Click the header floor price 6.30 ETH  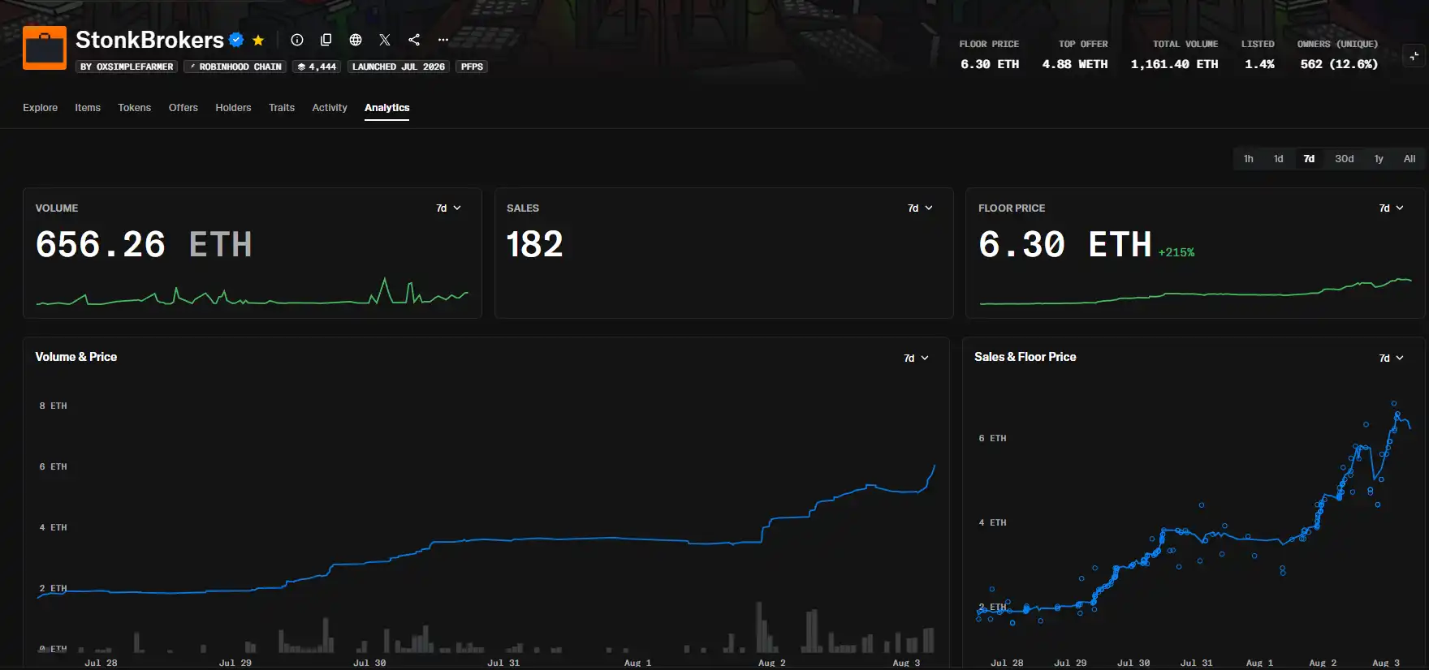pos(990,64)
